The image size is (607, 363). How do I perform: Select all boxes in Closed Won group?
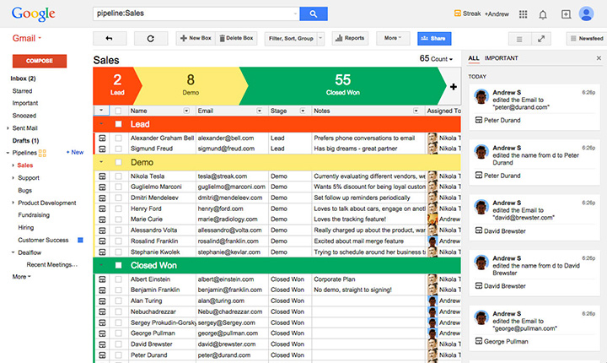(119, 265)
